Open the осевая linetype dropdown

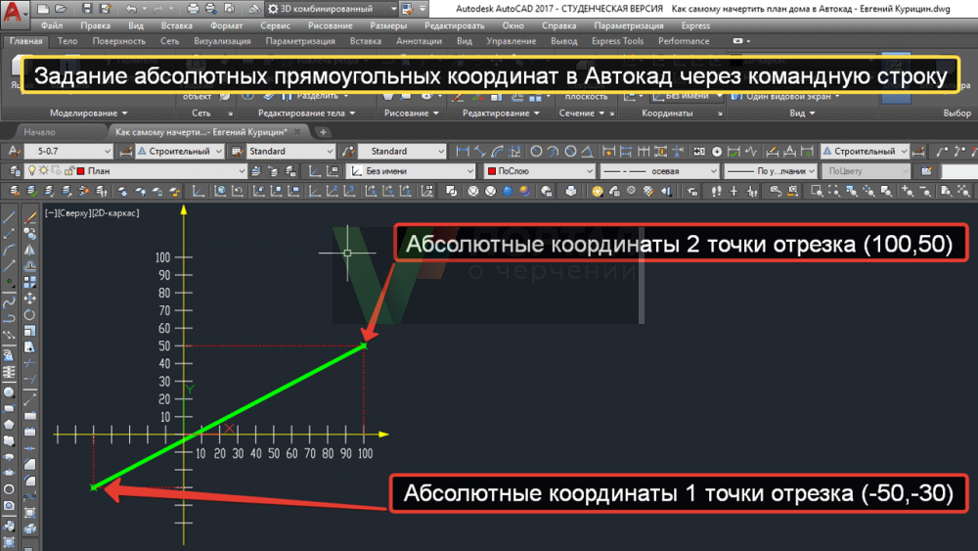[x=659, y=170]
